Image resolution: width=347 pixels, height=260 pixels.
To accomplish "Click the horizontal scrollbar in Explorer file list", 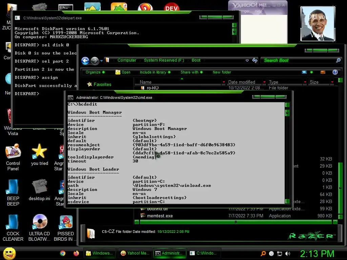I will tap(236, 222).
